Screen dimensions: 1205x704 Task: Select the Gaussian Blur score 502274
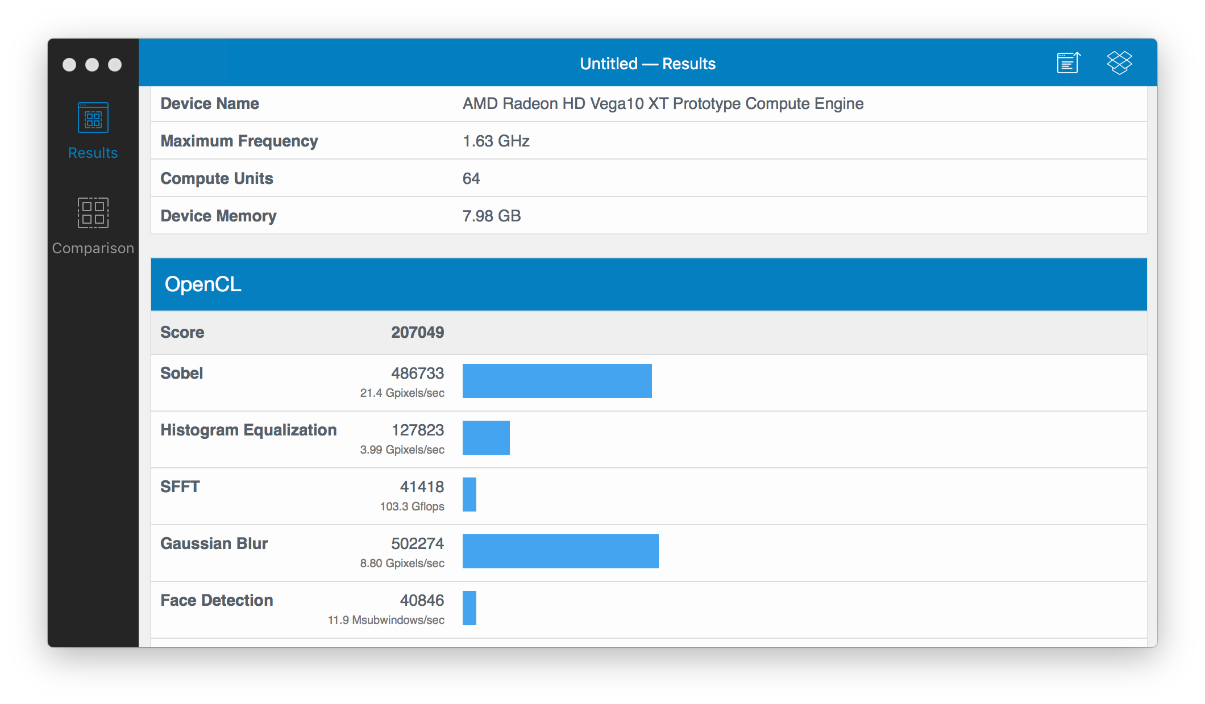tap(418, 543)
